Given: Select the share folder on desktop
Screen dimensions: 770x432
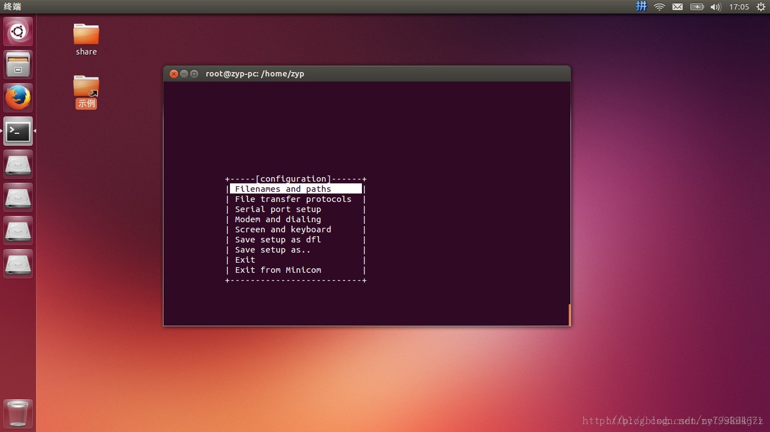Looking at the screenshot, I should 86,39.
